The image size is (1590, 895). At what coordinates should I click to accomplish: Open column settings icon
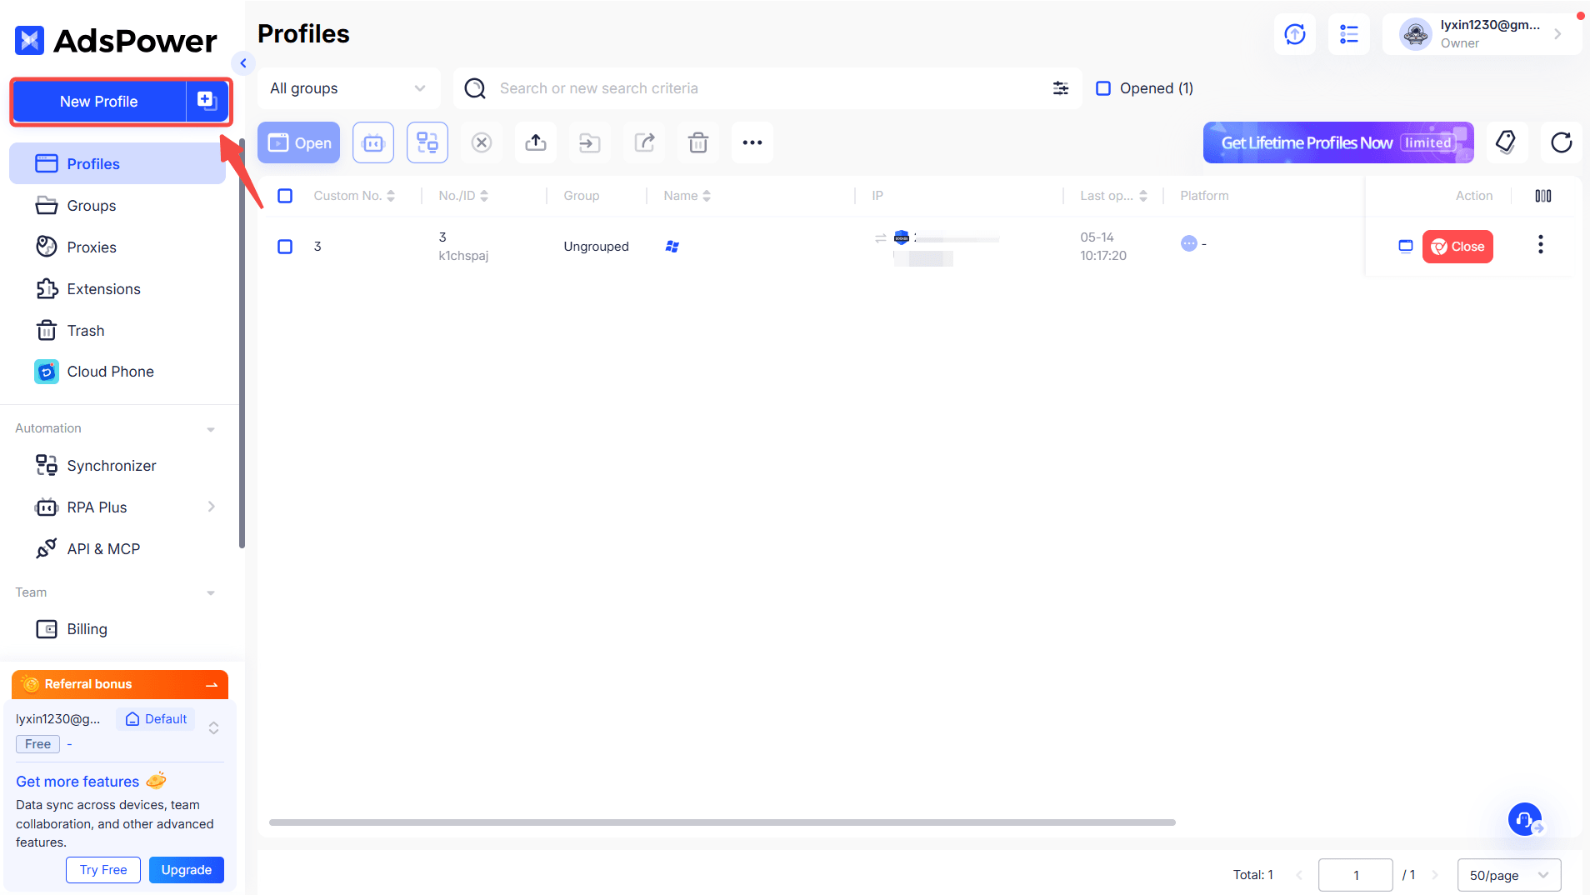(x=1543, y=196)
